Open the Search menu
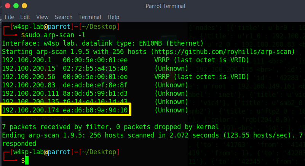305x166 pixels. [x=64, y=17]
